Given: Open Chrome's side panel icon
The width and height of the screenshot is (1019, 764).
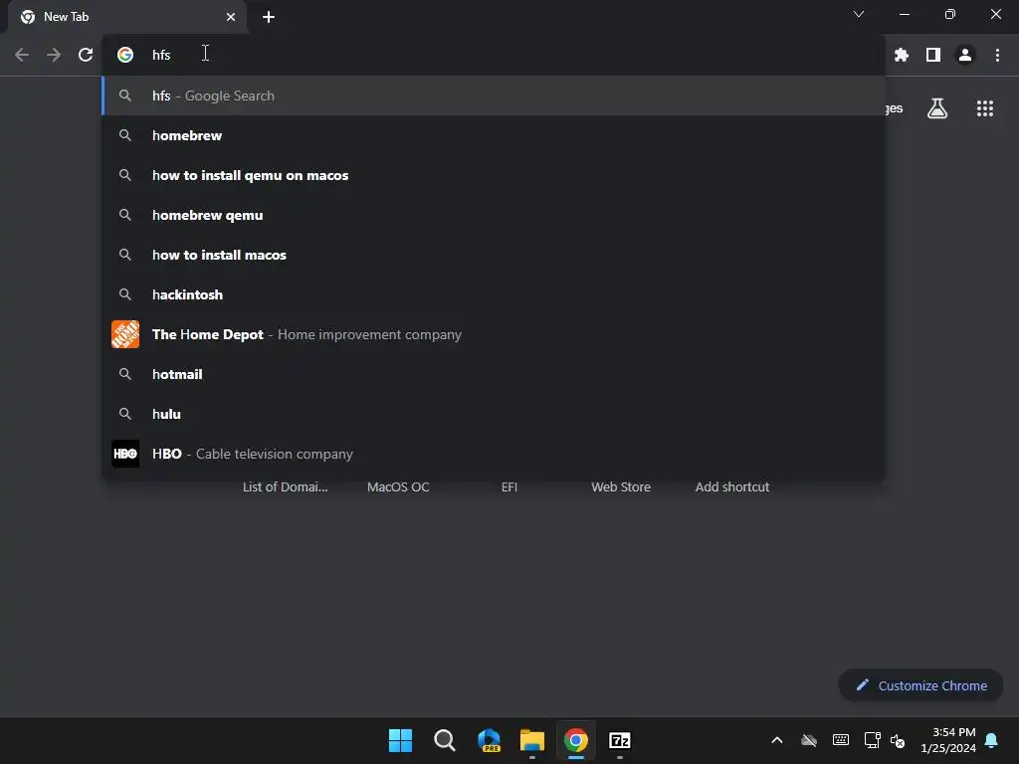Looking at the screenshot, I should point(933,56).
